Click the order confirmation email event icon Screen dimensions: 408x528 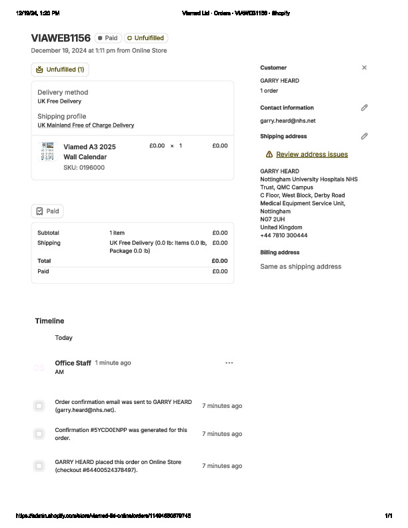coord(39,406)
